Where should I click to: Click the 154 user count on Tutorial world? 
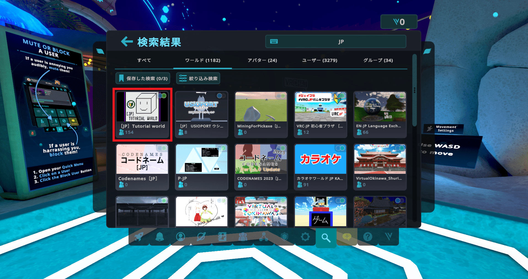click(x=126, y=132)
